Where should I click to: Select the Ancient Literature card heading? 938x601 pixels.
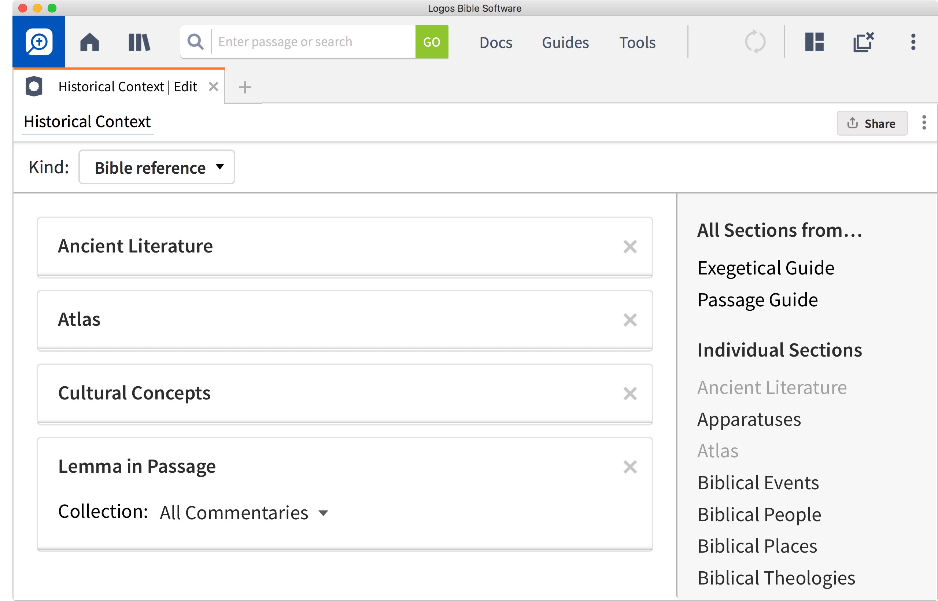(x=136, y=246)
